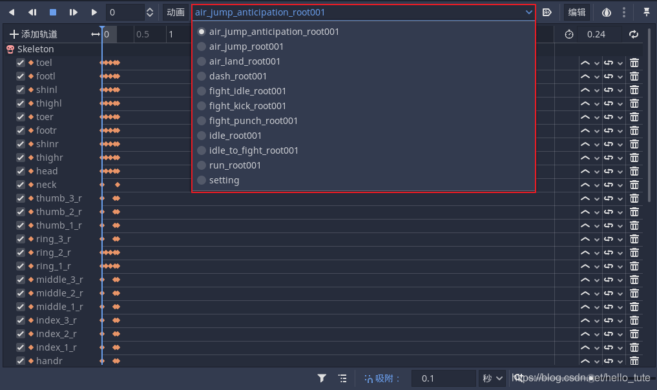
Task: Toggle the middle_2_r track checkbox
Action: [21, 293]
